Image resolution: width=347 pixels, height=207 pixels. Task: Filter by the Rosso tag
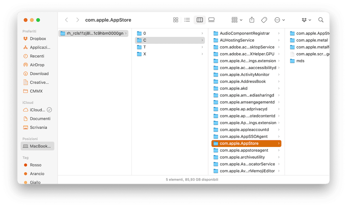click(x=37, y=165)
